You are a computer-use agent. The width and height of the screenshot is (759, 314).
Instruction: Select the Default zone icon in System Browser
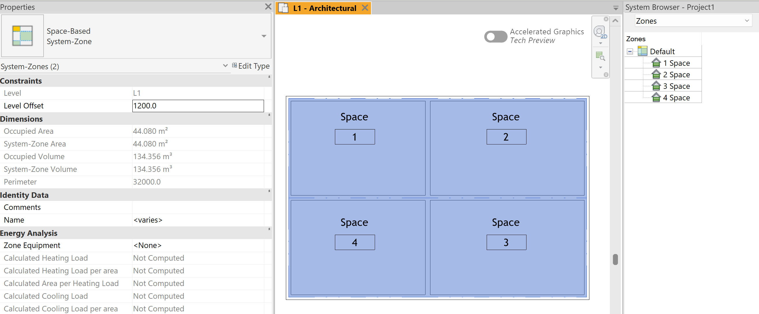[x=642, y=51]
